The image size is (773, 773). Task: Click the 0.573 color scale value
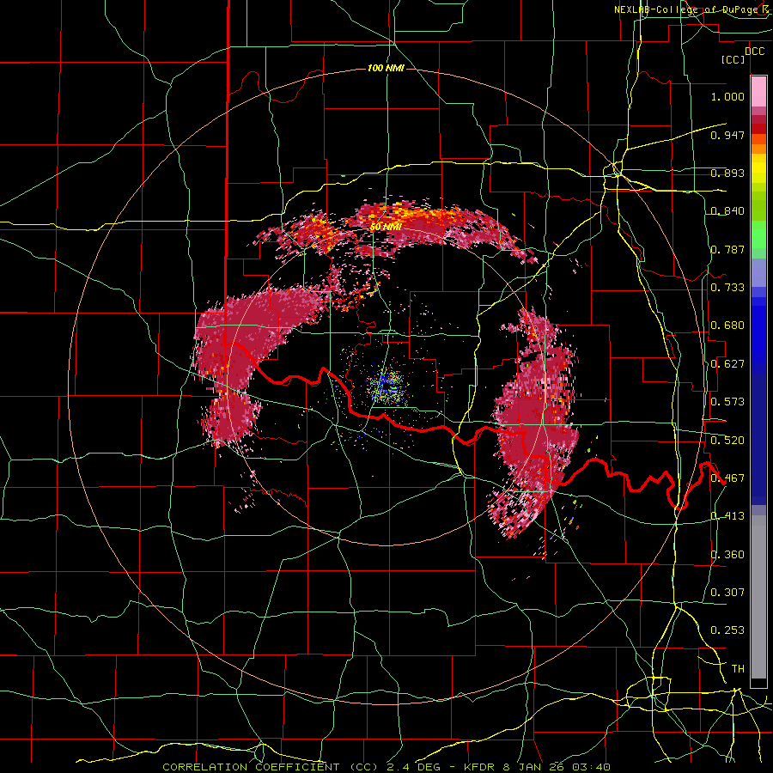point(727,402)
